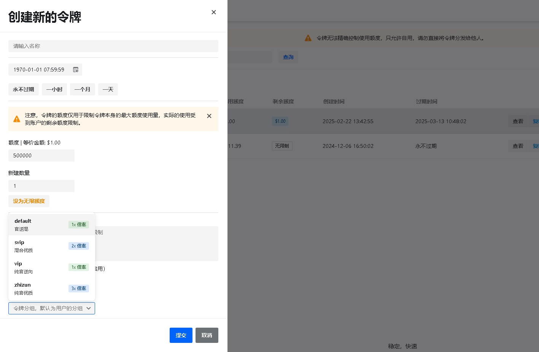Screen dimensions: 539x352
Task: Click 设为无限额度 button
Action: click(x=29, y=201)
